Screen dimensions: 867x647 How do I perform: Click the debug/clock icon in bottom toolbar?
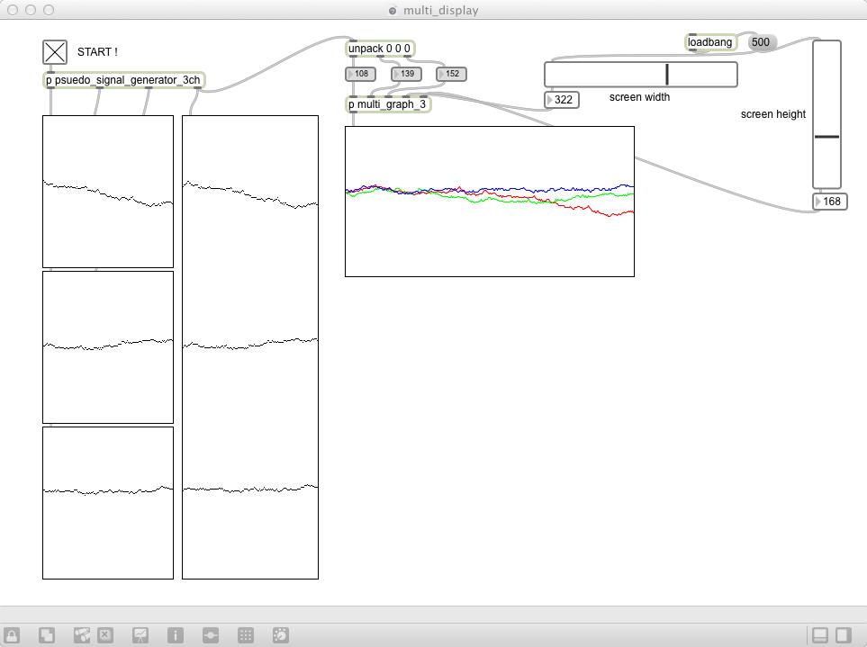coord(280,635)
